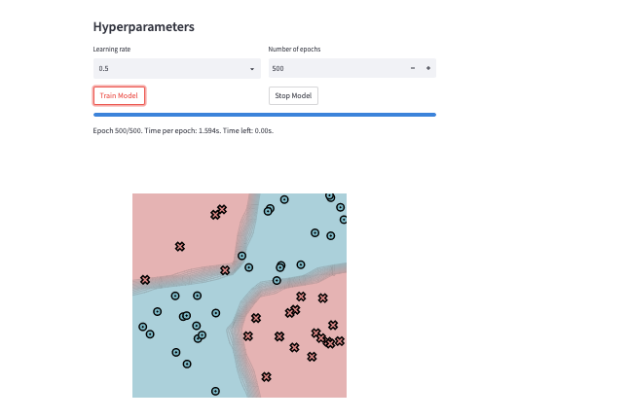This screenshot has width=629, height=420.
Task: Focus the Number of epochs field
Action: [336, 69]
